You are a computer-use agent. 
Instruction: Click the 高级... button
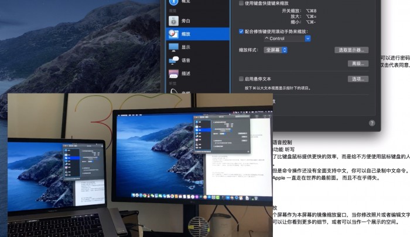[358, 64]
